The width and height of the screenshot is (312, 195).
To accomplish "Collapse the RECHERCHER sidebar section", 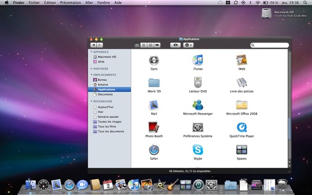I will coord(92,101).
